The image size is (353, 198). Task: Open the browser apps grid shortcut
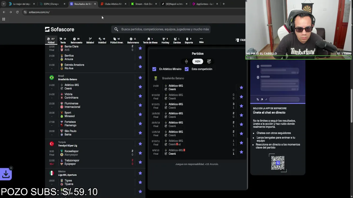point(4,19)
